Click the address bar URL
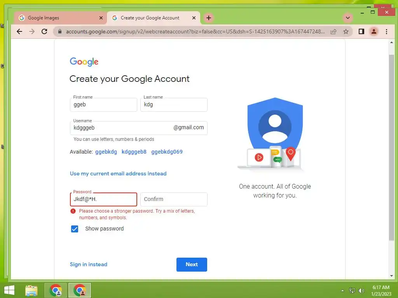The height and width of the screenshot is (298, 398). (x=195, y=31)
